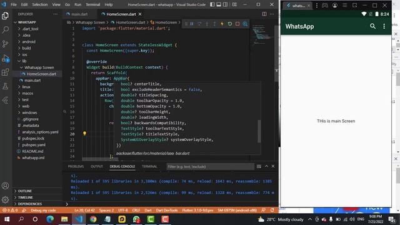The image size is (400, 225).
Task: Open the Accounts icon in activity bar
Action: pos(5,186)
